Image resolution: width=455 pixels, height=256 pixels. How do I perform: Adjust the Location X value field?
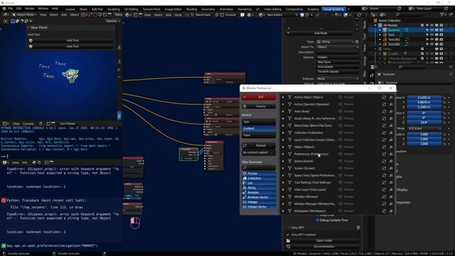[x=424, y=98]
